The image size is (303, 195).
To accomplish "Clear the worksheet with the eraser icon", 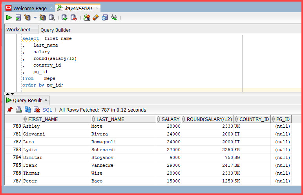I will click(x=96, y=18).
